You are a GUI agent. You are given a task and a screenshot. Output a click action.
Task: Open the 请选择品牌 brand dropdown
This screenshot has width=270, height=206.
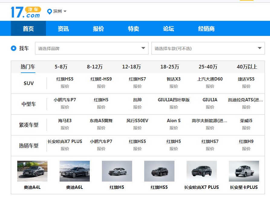tap(92, 48)
